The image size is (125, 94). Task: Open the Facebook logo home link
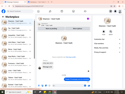3,11
